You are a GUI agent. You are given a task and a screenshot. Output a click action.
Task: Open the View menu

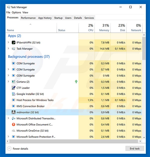[x=25, y=12]
